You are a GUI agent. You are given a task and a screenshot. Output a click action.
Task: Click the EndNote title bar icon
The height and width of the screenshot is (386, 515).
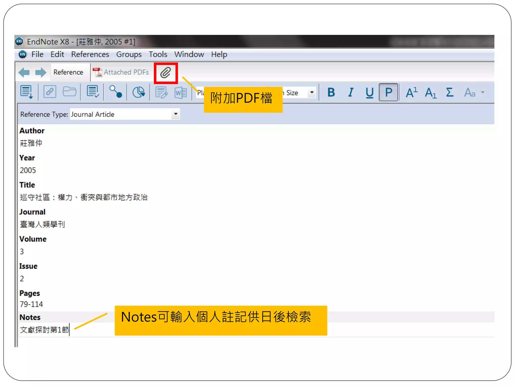[19, 41]
